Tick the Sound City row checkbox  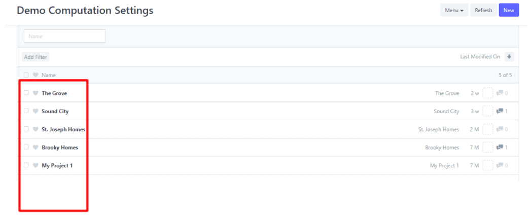point(26,111)
